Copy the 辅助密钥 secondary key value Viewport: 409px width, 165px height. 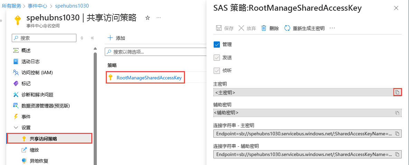(397, 113)
